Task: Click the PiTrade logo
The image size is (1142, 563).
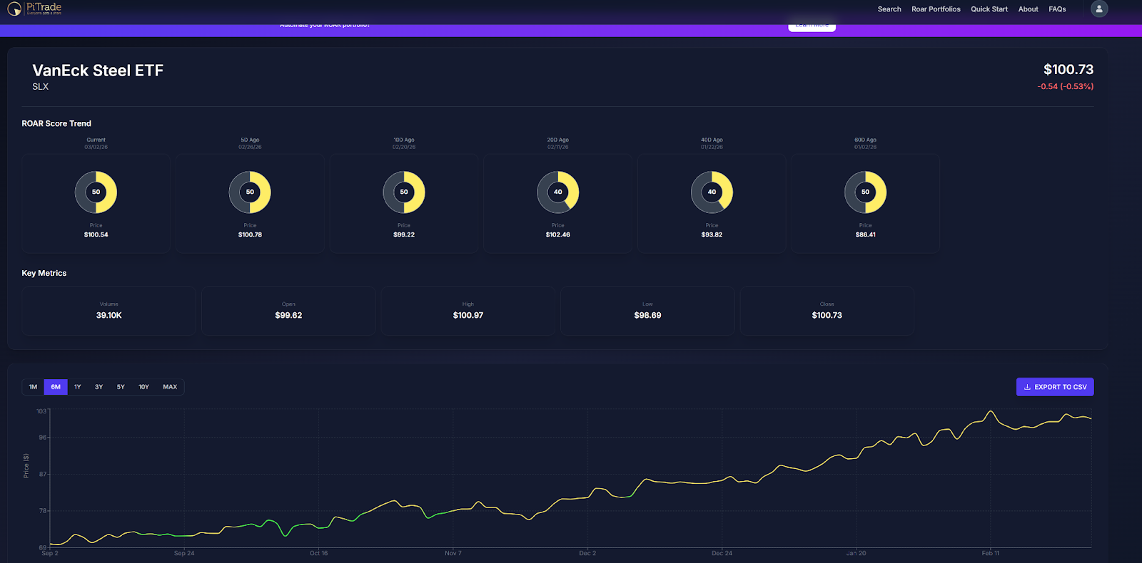Action: click(34, 9)
